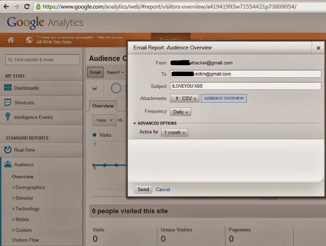Image resolution: width=326 pixels, height=246 pixels.
Task: Click the Cancel link
Action: [x=163, y=189]
